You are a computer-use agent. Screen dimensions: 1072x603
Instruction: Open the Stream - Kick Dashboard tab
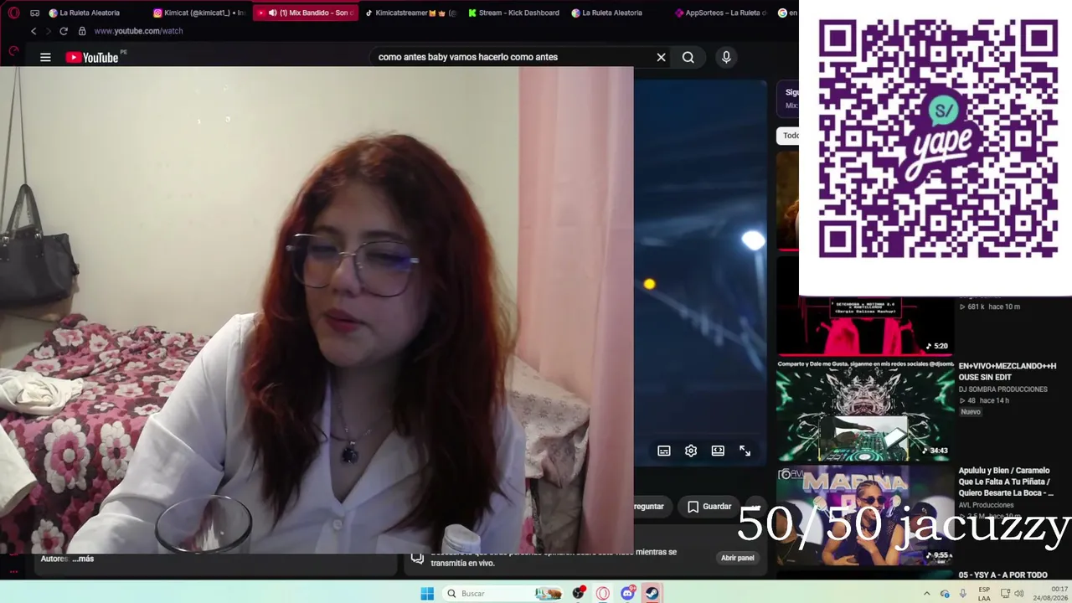(513, 13)
